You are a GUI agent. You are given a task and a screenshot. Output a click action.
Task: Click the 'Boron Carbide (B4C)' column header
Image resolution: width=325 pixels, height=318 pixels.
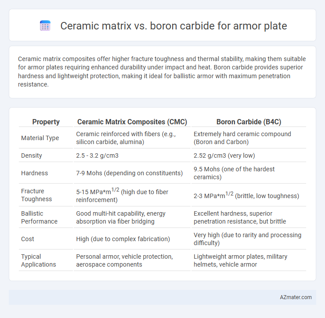(x=249, y=122)
